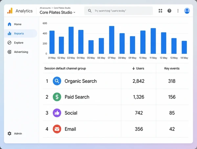Click the Organic Search magnifier icon
Image resolution: width=197 pixels, height=149 pixels.
[x=57, y=81]
